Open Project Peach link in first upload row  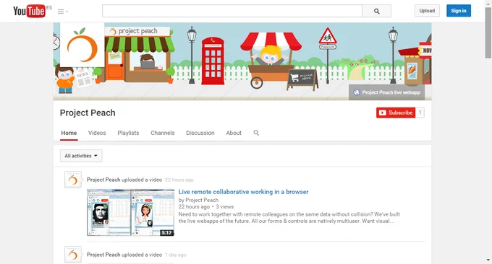[x=103, y=180]
